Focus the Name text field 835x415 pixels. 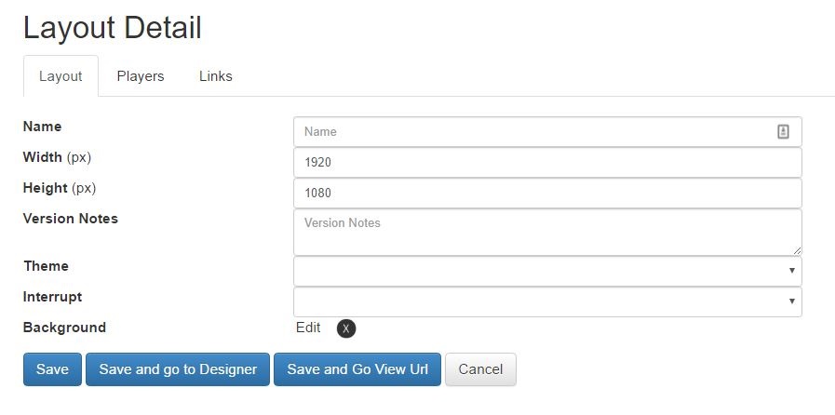547,131
